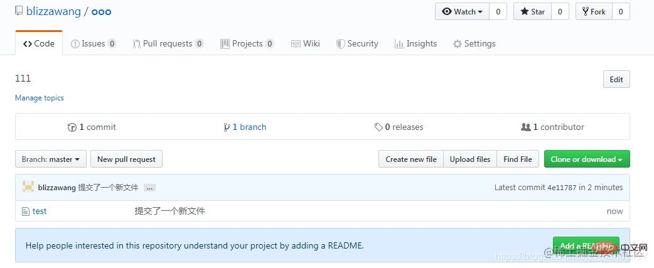Click the repository book icon beside blizzawang
This screenshot has height=268, width=654.
(19, 11)
